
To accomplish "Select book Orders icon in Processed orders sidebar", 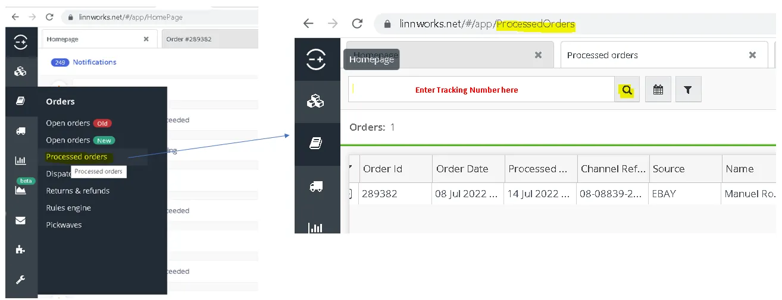I will click(316, 144).
